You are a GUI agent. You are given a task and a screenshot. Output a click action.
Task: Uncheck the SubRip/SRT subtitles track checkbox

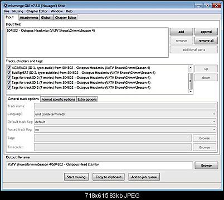point(8,73)
